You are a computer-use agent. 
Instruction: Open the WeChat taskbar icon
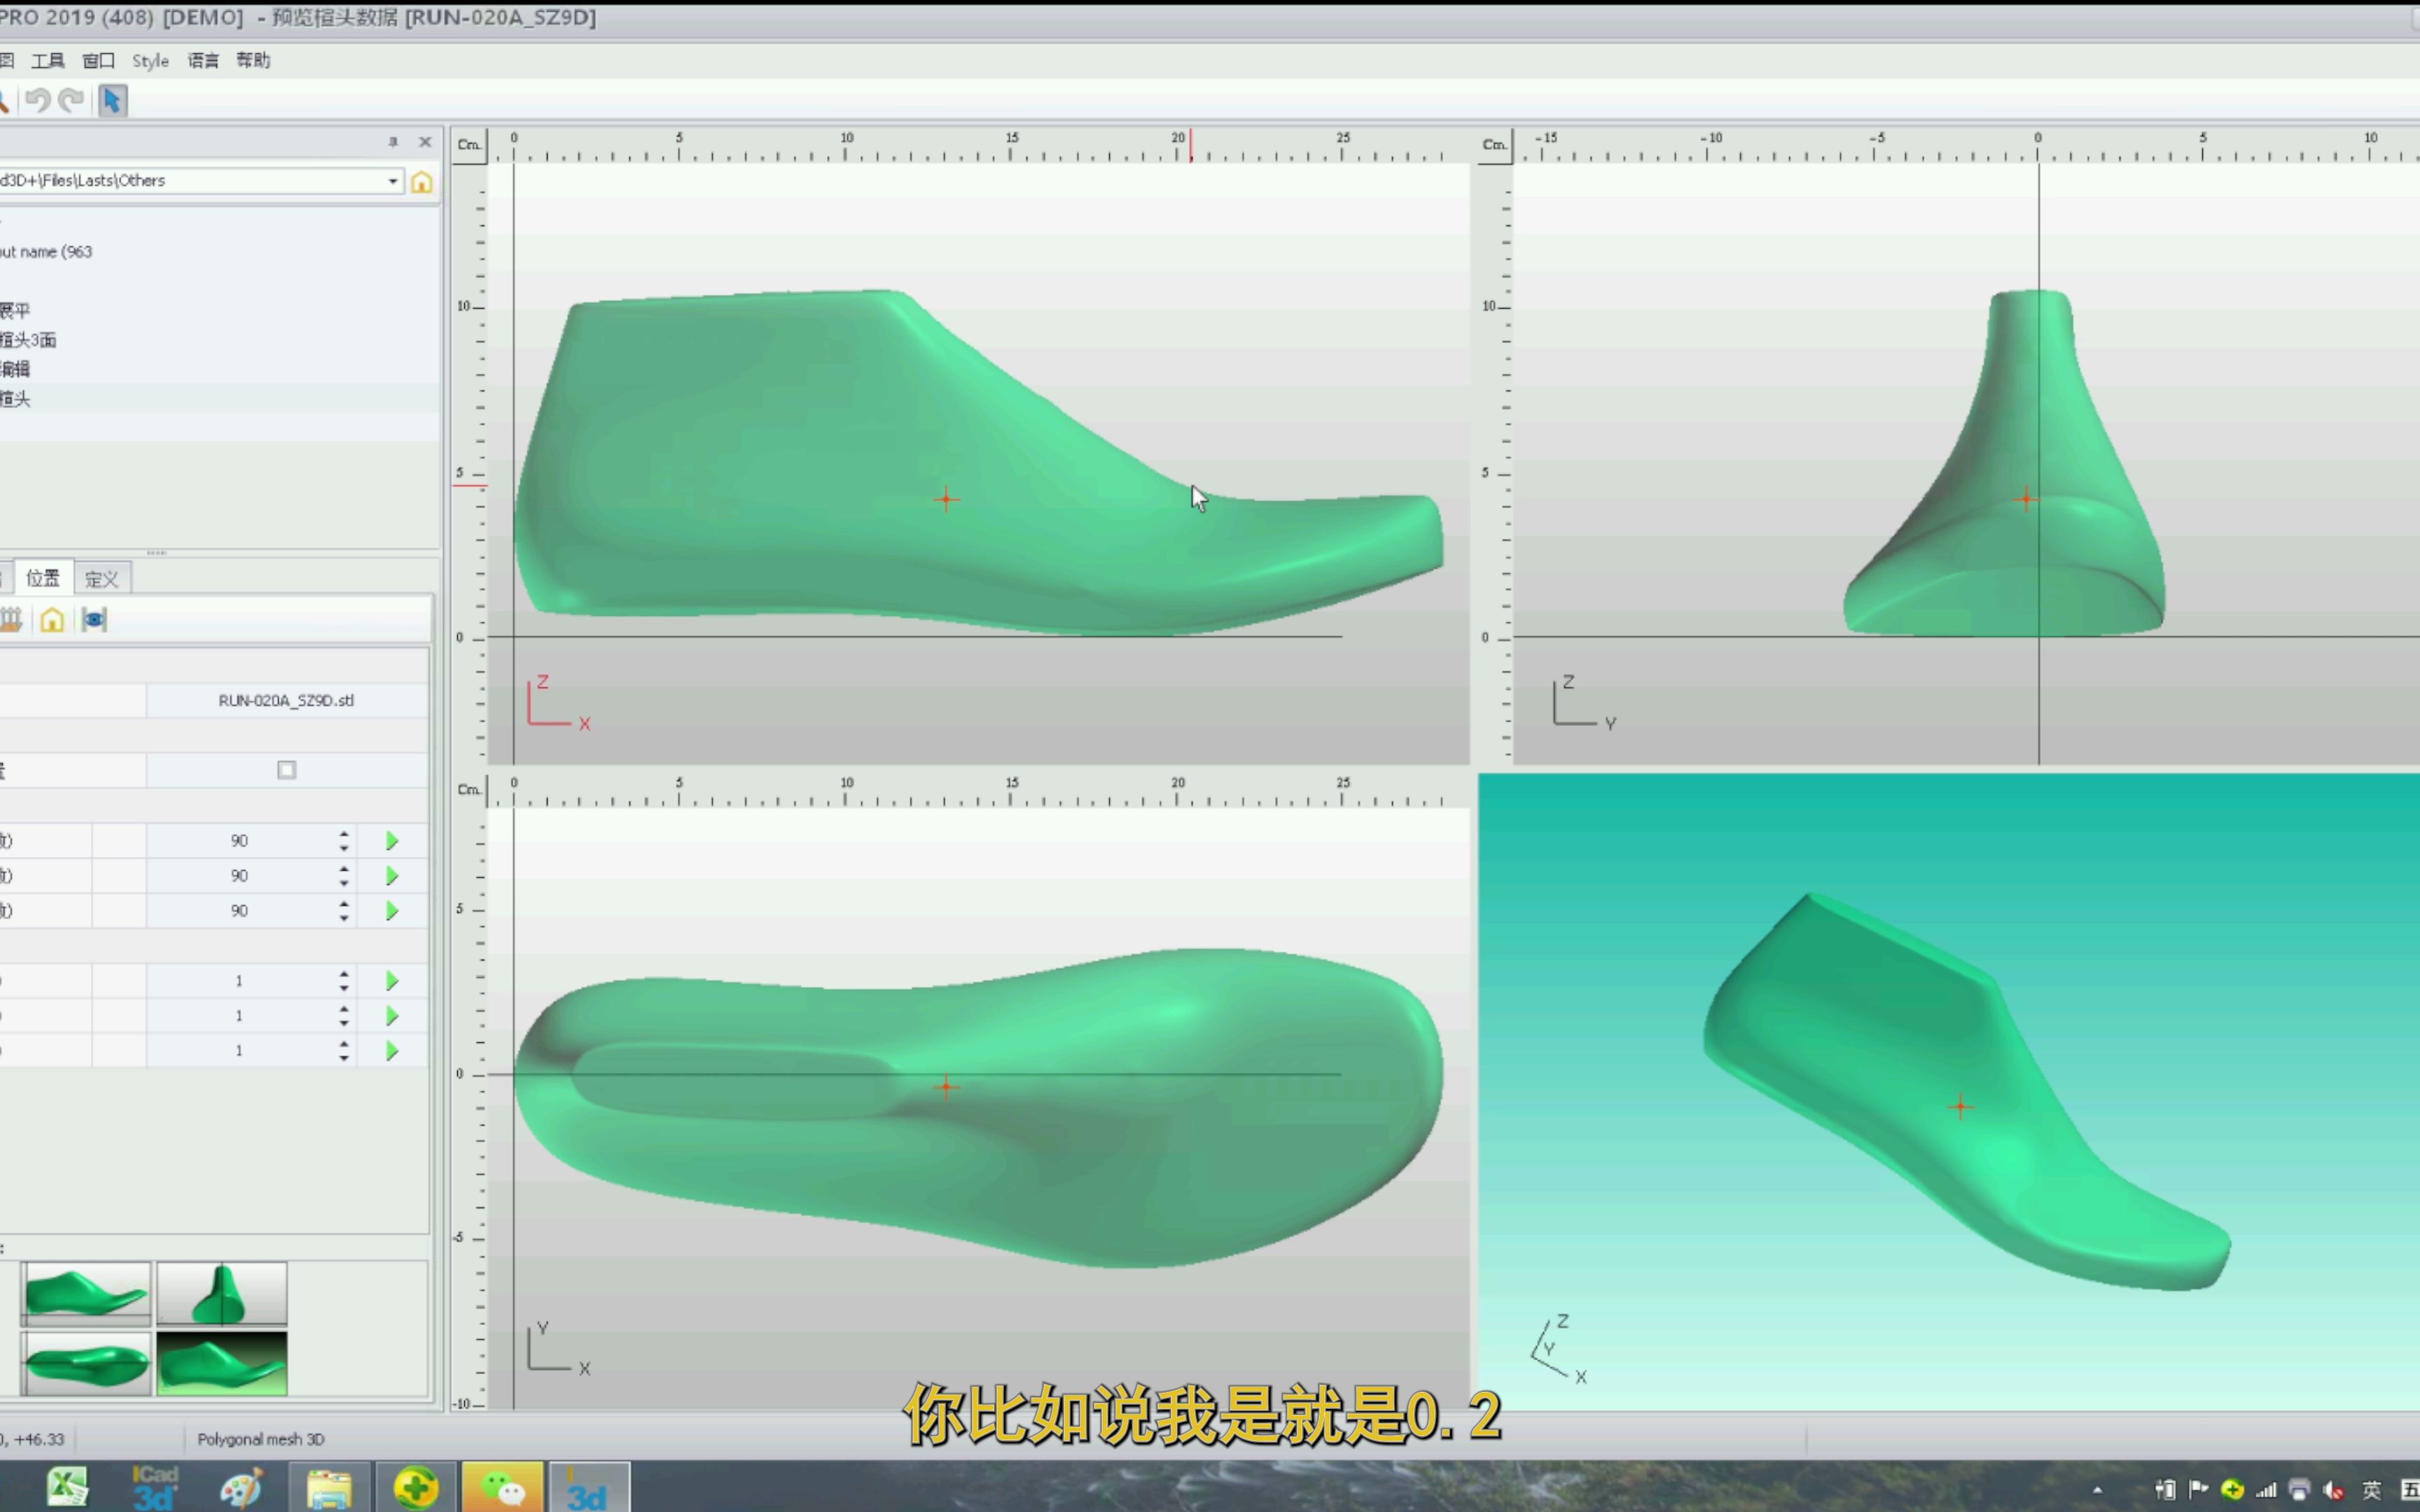pyautogui.click(x=503, y=1487)
